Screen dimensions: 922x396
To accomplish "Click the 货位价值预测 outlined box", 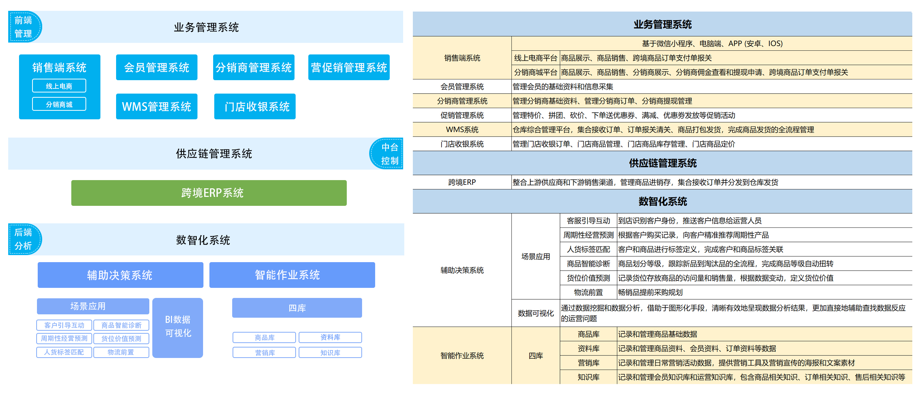I will [x=121, y=339].
